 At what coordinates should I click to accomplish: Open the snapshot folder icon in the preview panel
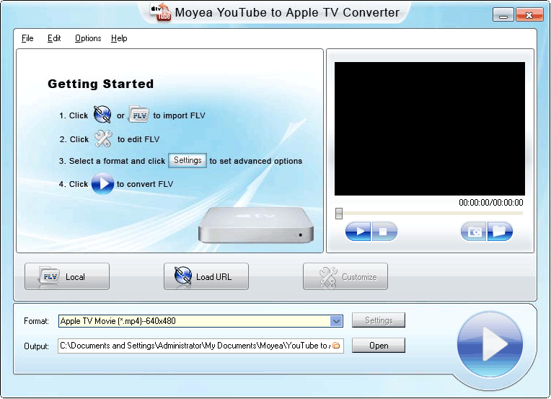(500, 232)
